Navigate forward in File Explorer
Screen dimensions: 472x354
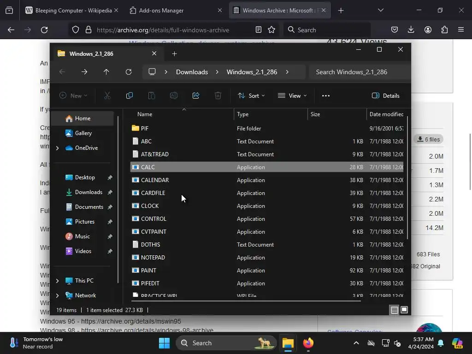pyautogui.click(x=84, y=72)
